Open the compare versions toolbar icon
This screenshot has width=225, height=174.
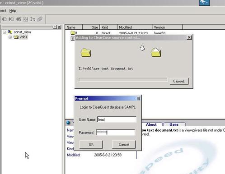[26, 19]
